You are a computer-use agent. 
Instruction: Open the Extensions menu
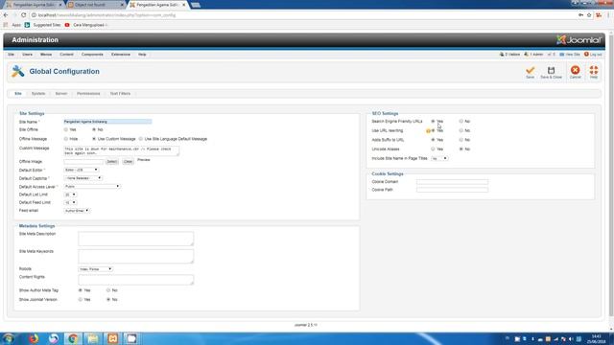[x=121, y=55]
